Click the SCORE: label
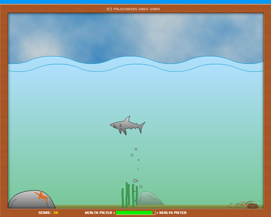Screen dimensions: 271x217 pos(45,213)
